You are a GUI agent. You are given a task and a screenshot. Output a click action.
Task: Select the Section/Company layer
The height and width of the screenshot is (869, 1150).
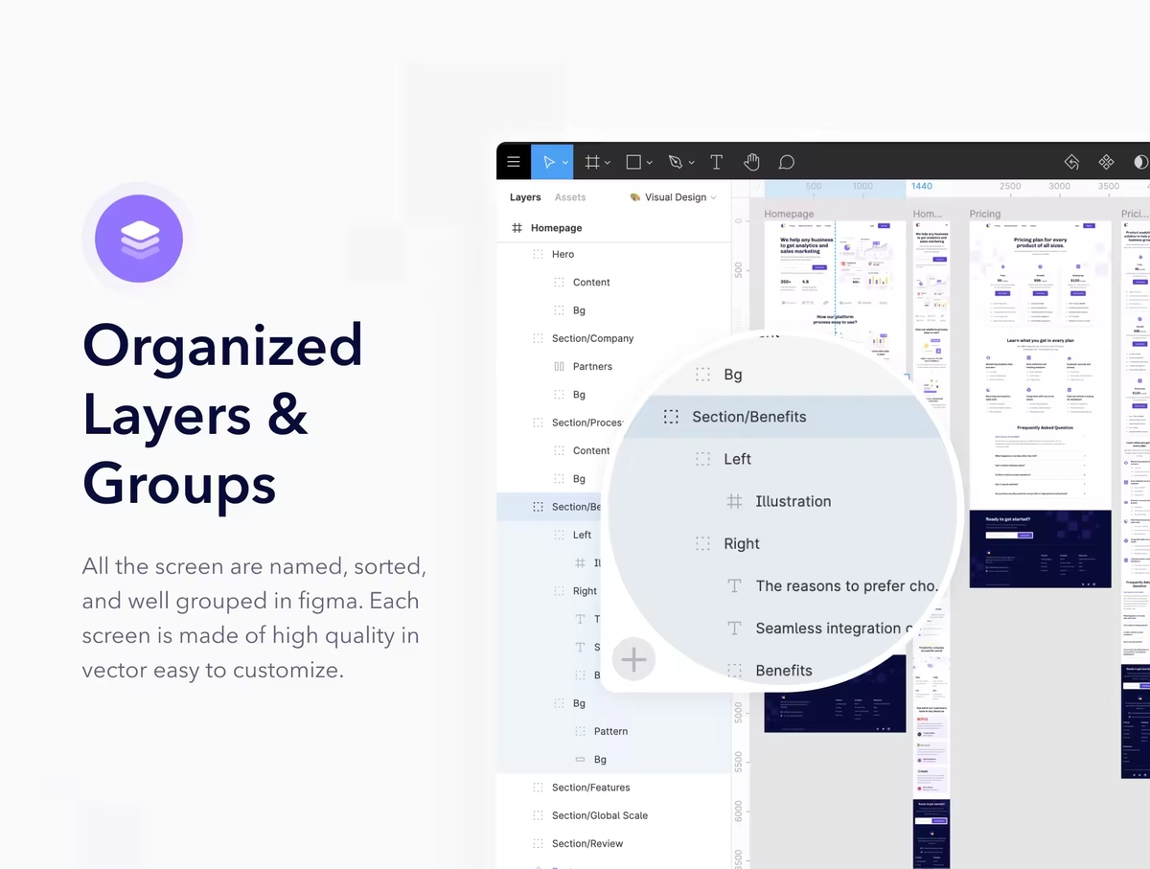click(592, 338)
